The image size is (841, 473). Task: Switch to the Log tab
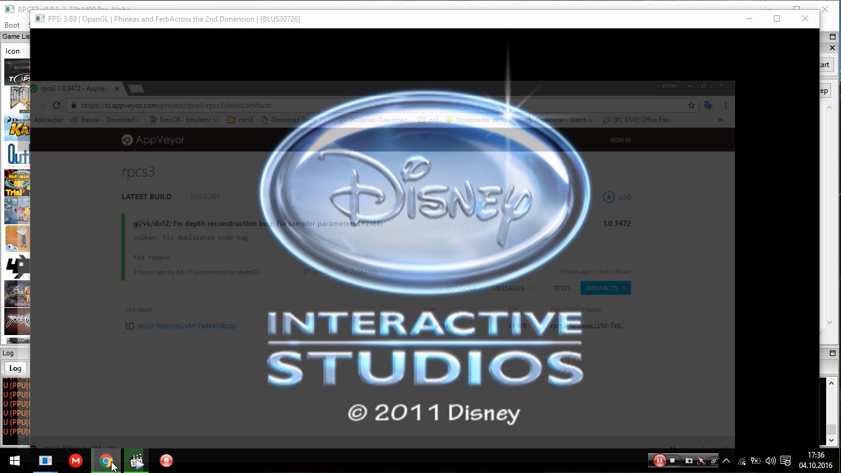[x=15, y=368]
